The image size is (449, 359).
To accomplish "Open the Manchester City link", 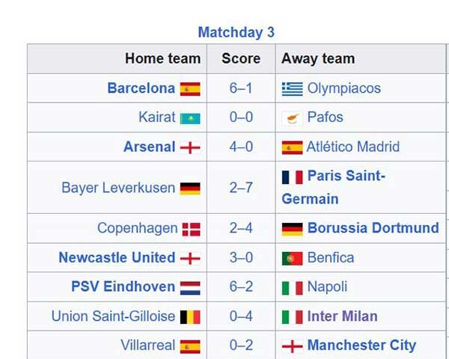I will (361, 346).
